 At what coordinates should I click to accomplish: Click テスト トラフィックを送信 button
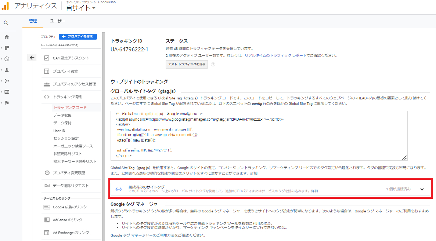pos(187,65)
